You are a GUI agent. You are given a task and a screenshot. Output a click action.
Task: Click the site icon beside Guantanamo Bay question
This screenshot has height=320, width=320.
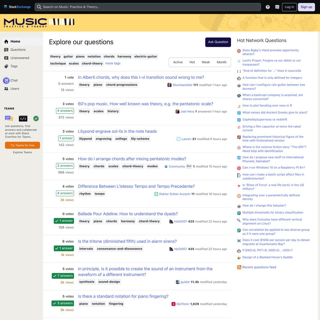pyautogui.click(x=239, y=241)
